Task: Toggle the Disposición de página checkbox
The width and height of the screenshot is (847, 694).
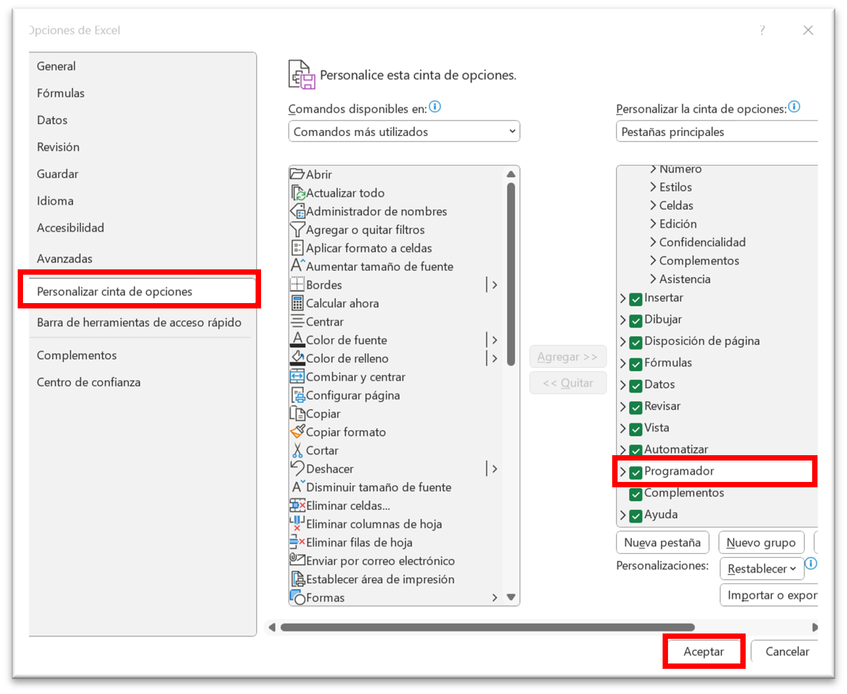Action: (636, 342)
